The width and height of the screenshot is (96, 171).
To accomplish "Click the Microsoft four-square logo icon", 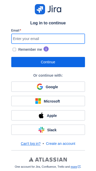I will tap(38, 101).
